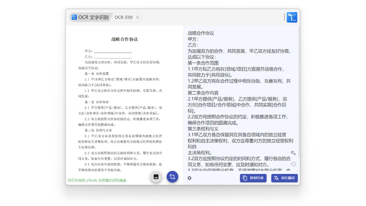Click the 战略合作协议 title in results

pyautogui.click(x=201, y=33)
